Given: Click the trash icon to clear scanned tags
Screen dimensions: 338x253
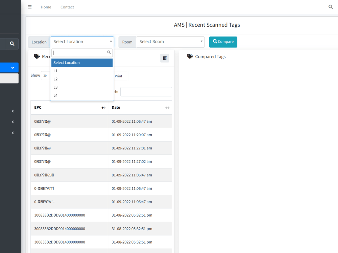Looking at the screenshot, I should [x=165, y=58].
